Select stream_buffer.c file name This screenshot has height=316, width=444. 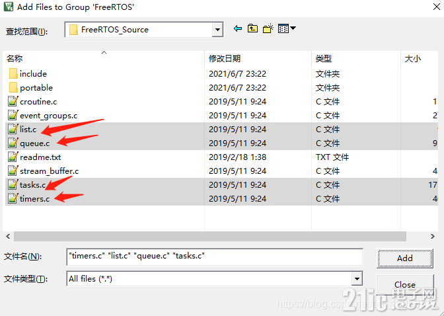pyautogui.click(x=49, y=171)
